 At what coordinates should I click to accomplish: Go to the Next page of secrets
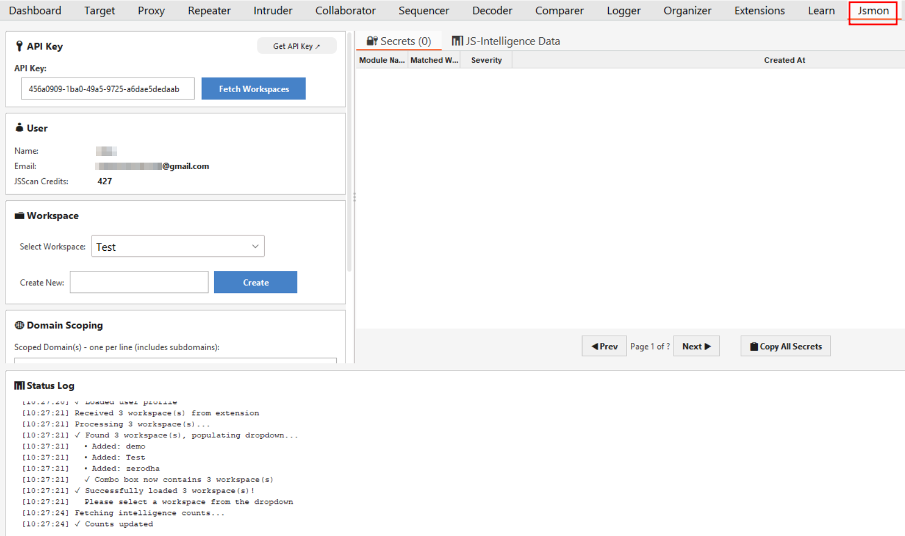[x=696, y=346]
